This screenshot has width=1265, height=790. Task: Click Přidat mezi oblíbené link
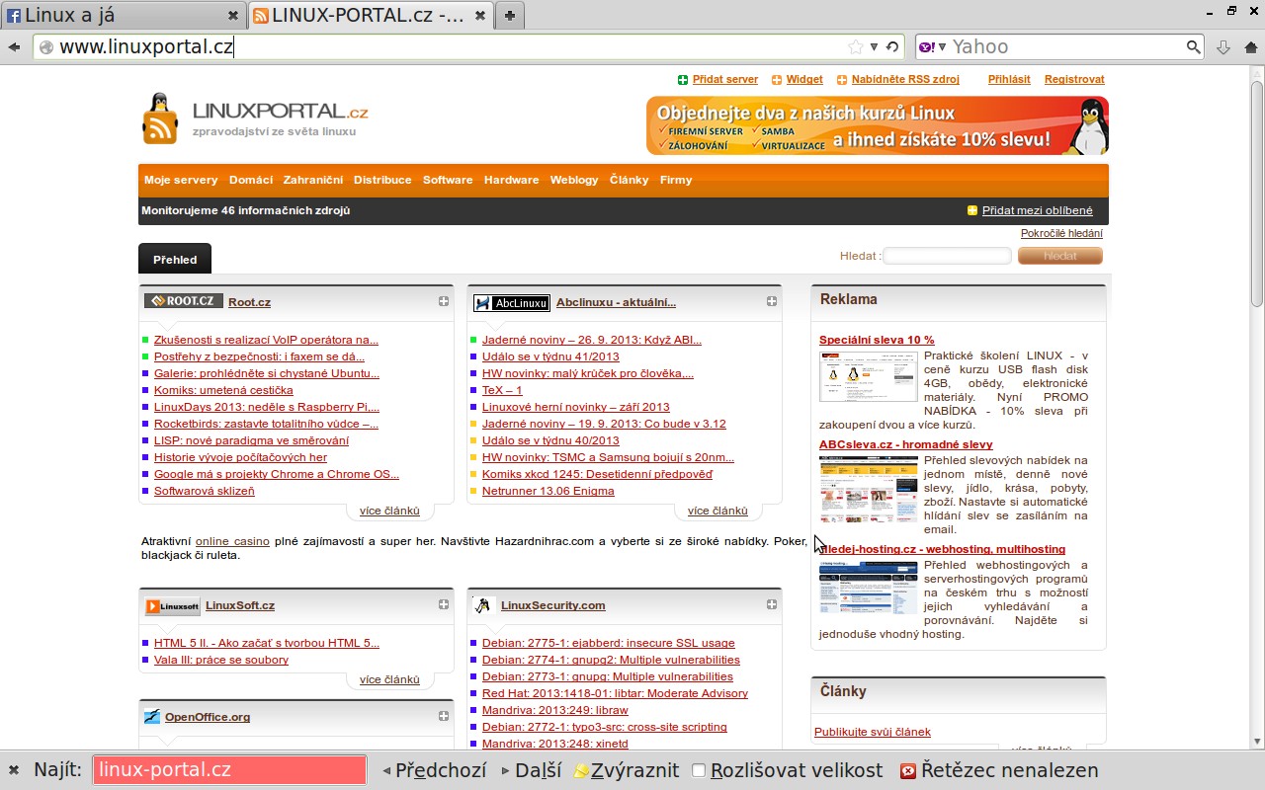[1037, 210]
